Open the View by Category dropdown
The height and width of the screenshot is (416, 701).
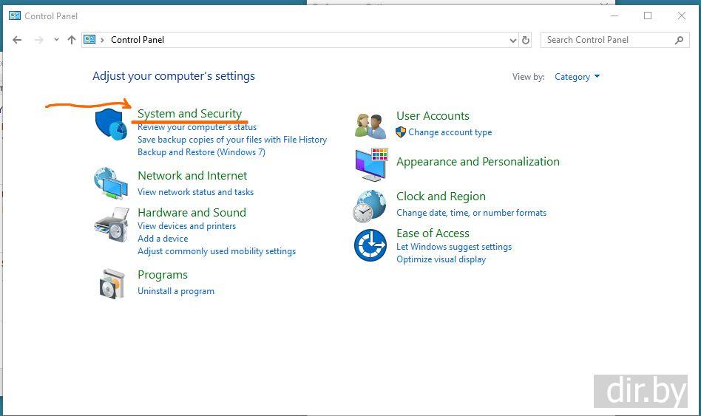pos(577,77)
